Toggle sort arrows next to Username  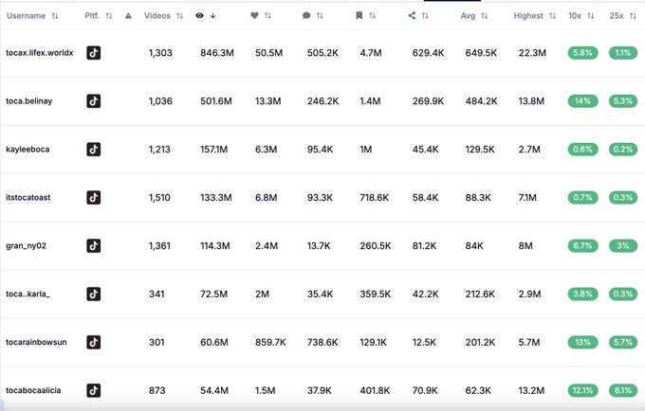pyautogui.click(x=54, y=16)
